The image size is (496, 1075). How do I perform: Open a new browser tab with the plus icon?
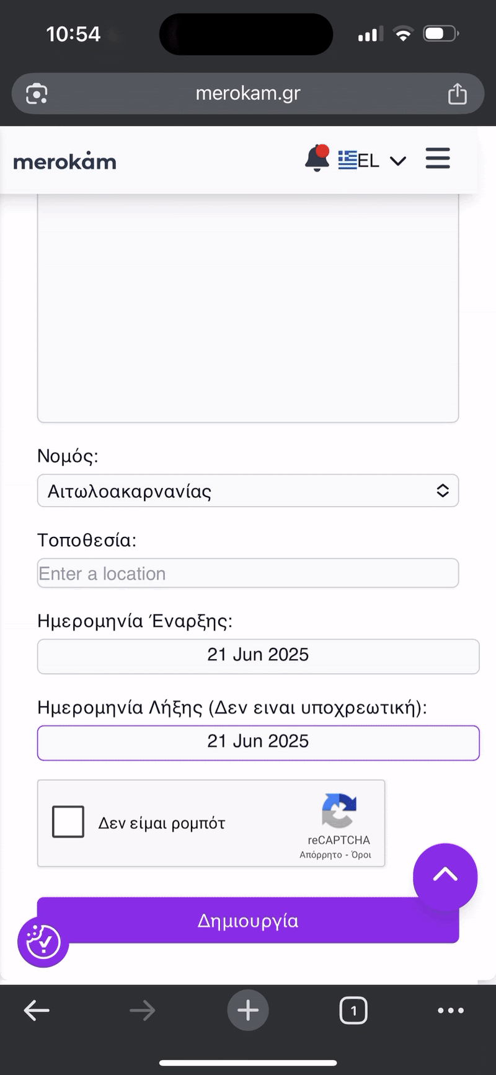tap(248, 1010)
